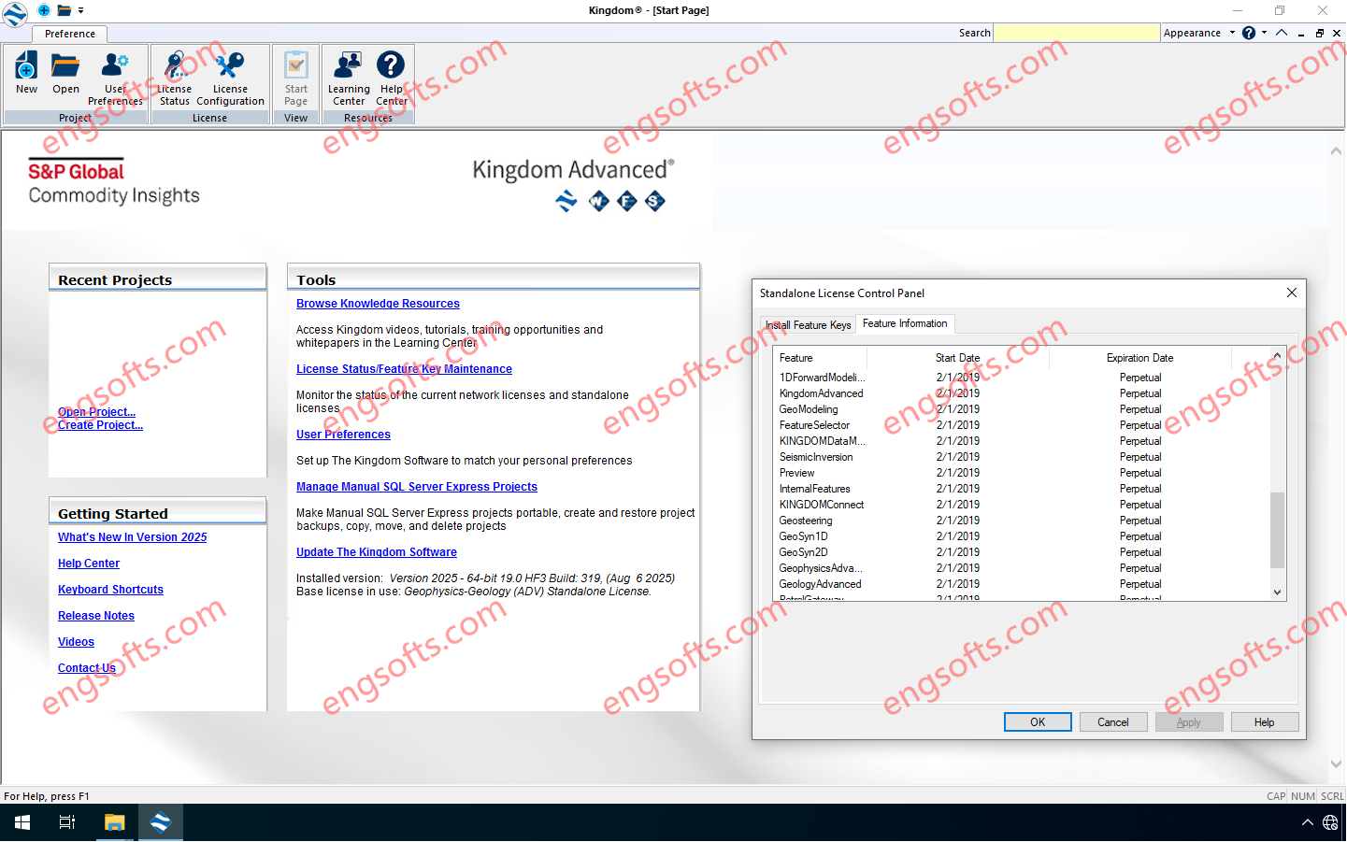The image size is (1347, 842).
Task: Select the GeoSyn2D feature row
Action: [x=1022, y=552]
